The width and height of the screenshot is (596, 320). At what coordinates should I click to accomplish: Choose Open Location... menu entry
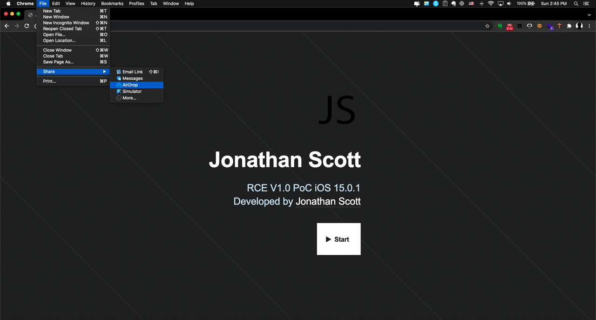[x=73, y=41]
